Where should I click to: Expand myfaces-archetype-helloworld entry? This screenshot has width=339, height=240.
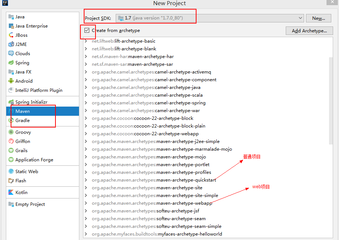(86, 234)
